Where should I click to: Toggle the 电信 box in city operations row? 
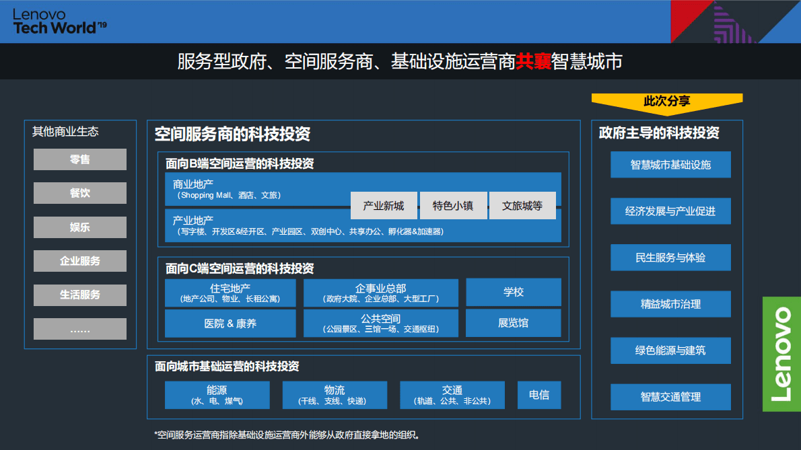(538, 395)
